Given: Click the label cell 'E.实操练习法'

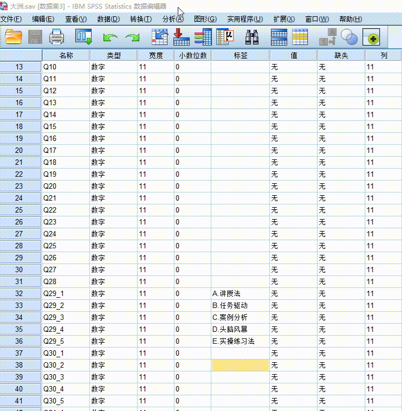Looking at the screenshot, I should tap(241, 341).
